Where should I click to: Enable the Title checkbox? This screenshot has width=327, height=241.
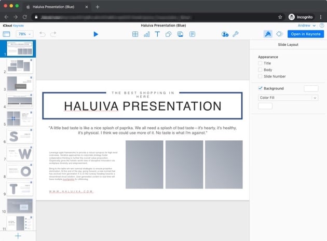tap(260, 63)
